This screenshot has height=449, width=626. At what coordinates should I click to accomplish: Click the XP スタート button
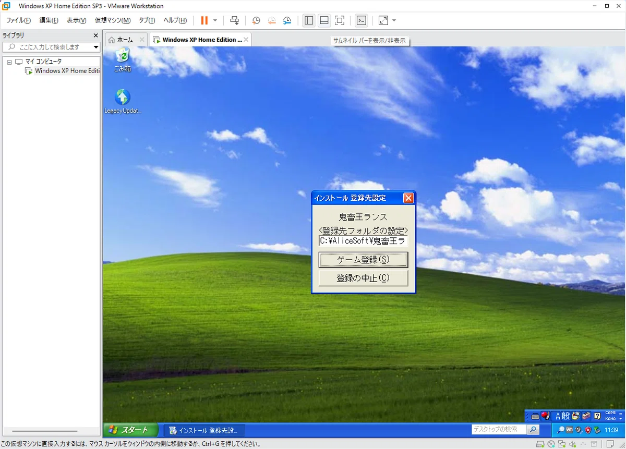130,430
